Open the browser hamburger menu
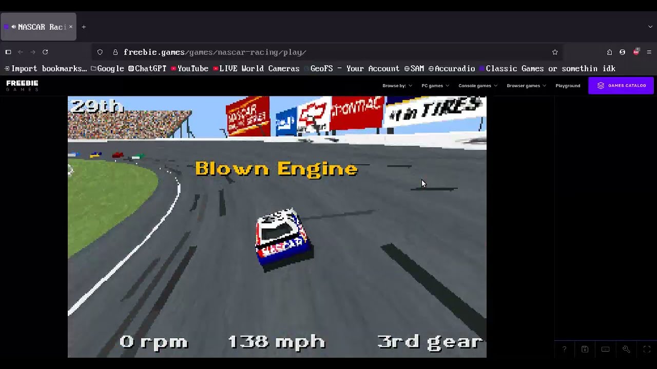The image size is (657, 369). [x=649, y=52]
